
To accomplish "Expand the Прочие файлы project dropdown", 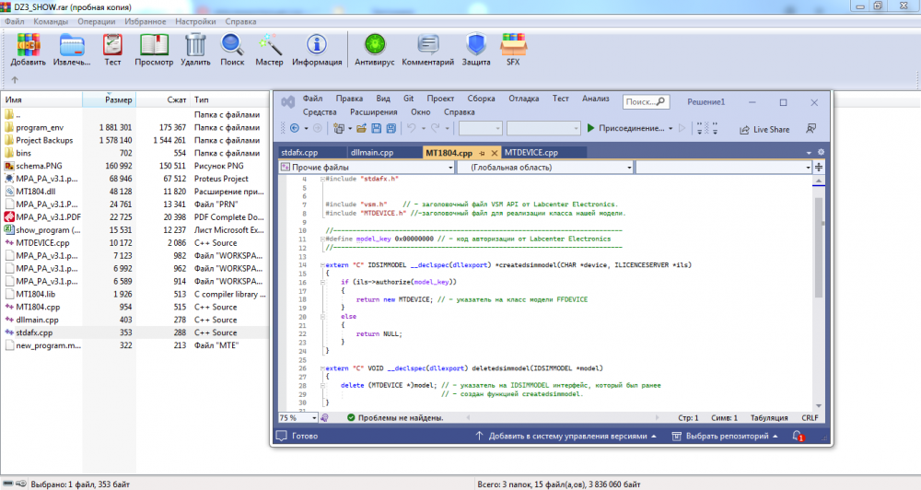I will (449, 169).
